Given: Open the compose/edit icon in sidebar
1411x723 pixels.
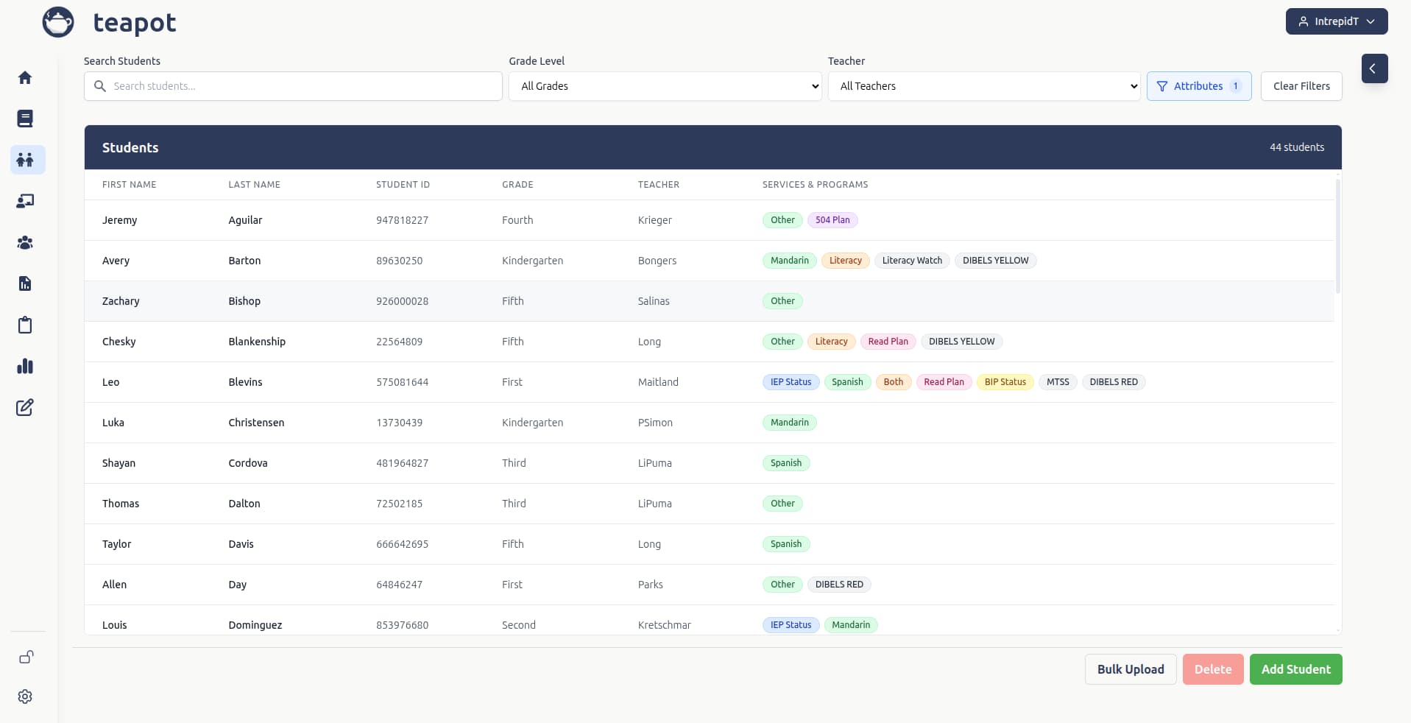Looking at the screenshot, I should point(25,407).
